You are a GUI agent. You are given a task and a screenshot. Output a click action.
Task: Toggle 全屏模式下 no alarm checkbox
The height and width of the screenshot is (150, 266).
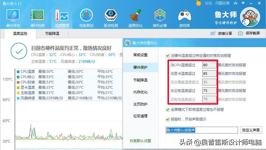pos(168,110)
